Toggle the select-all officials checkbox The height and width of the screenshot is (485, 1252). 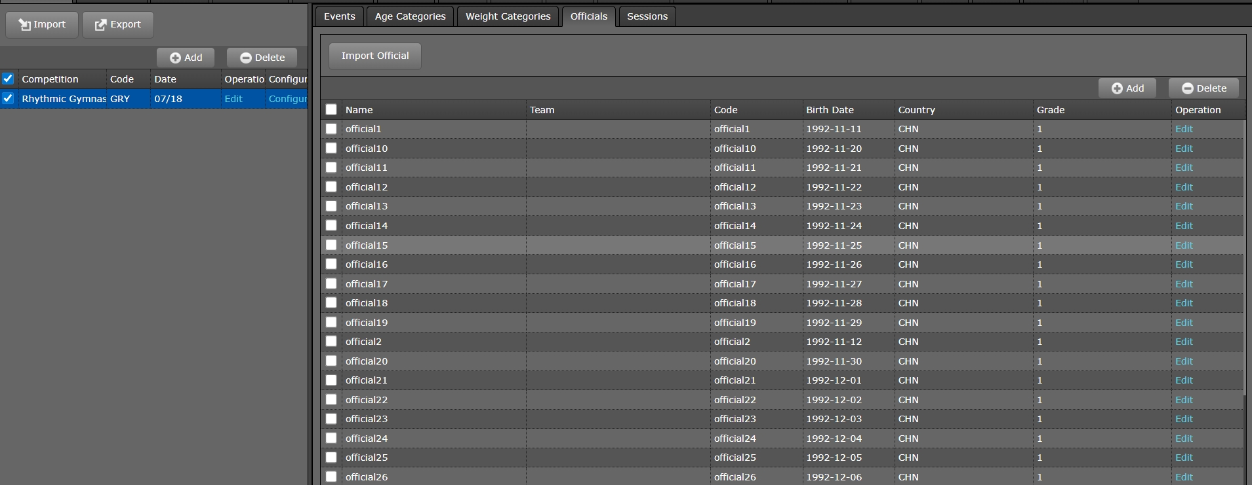[x=331, y=110]
